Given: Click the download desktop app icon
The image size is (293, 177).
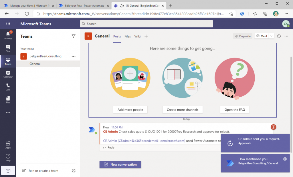Looking at the screenshot, I should (8, 170).
